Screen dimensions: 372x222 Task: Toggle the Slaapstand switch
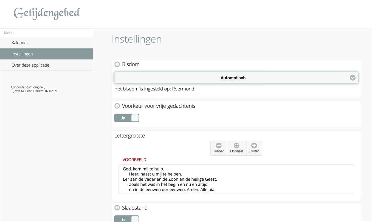coord(127,219)
